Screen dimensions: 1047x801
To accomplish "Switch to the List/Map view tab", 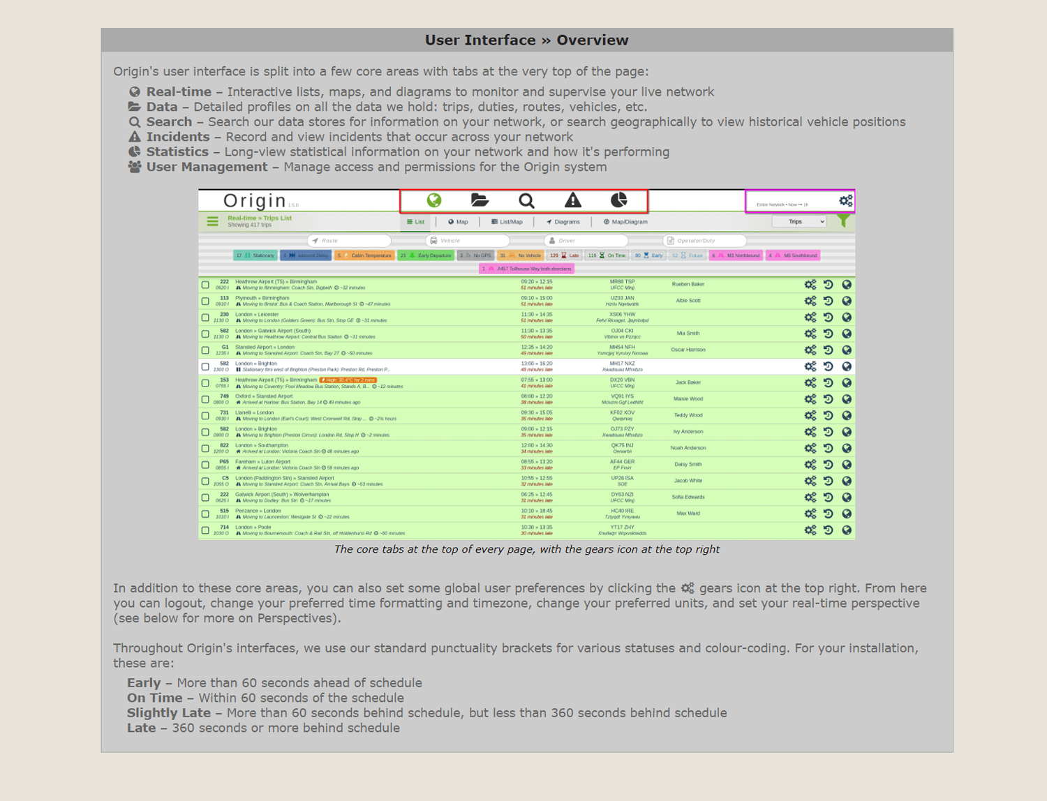I will pyautogui.click(x=507, y=222).
